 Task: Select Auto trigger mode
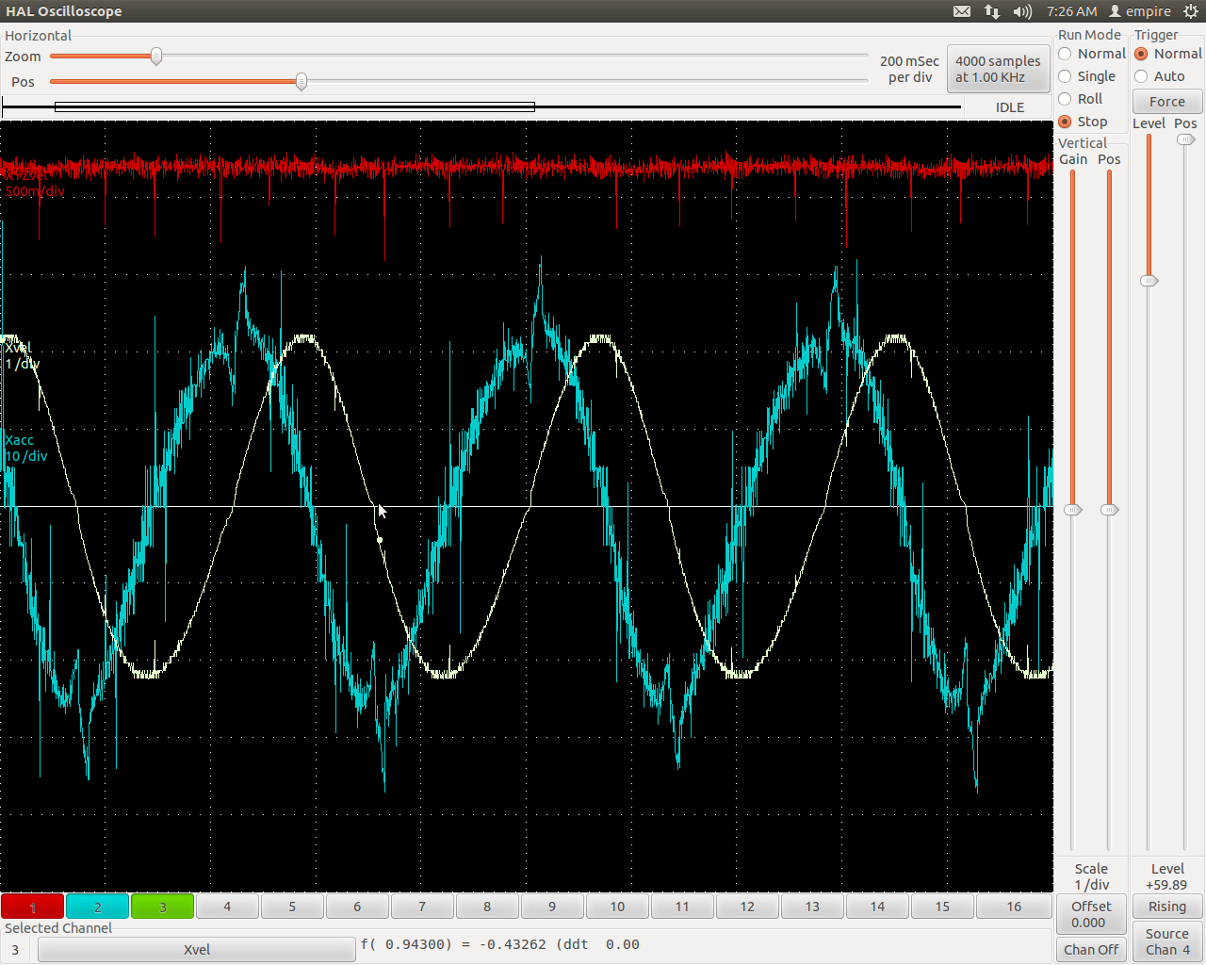coord(1142,76)
